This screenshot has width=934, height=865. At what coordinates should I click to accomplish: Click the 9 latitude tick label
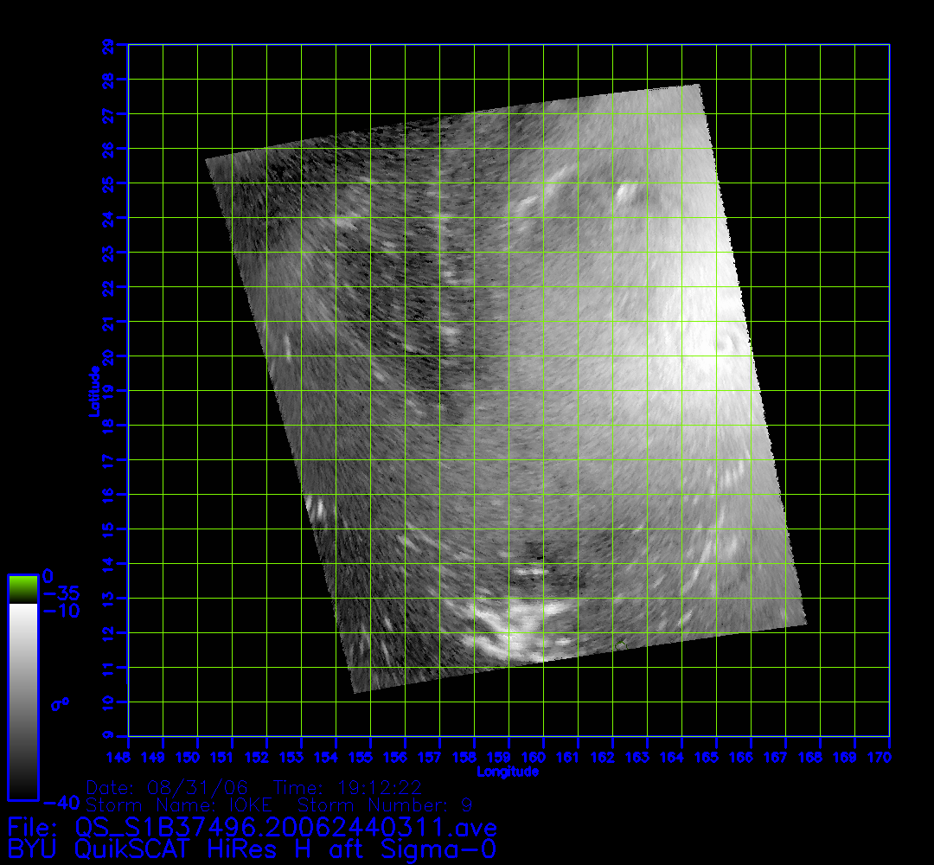[107, 736]
